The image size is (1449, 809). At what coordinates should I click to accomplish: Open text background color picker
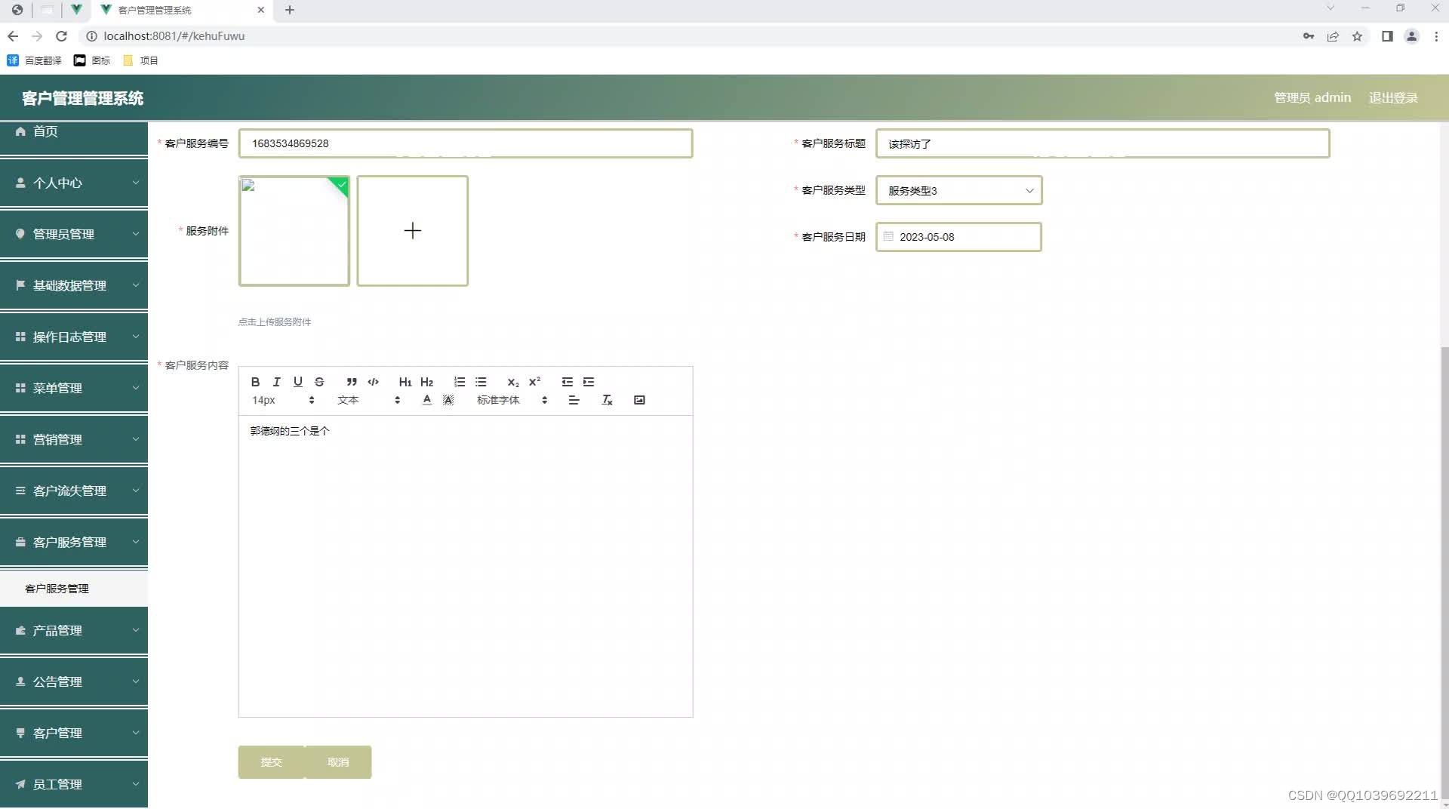click(x=448, y=400)
